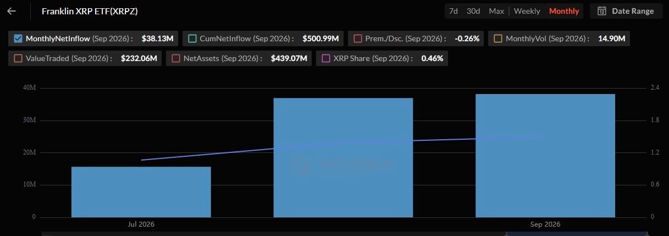Enable the MonthlyVol series checkbox
Viewport: 669px width, 236px height.
tap(498, 39)
